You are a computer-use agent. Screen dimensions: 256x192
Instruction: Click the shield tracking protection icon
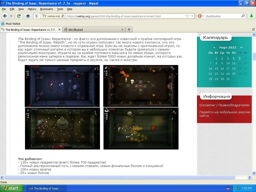pyautogui.click(x=37, y=16)
